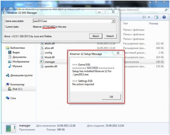Select the speeder.dll file icon

(42, 66)
